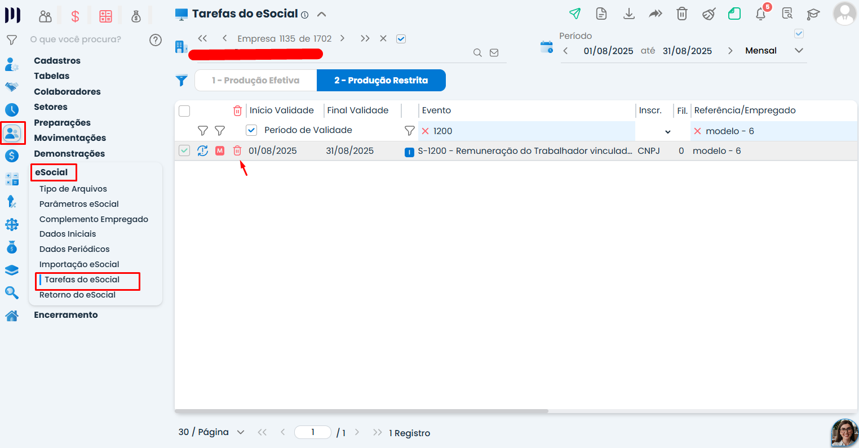Go to next period with right arrow
The image size is (859, 448).
pyautogui.click(x=730, y=51)
